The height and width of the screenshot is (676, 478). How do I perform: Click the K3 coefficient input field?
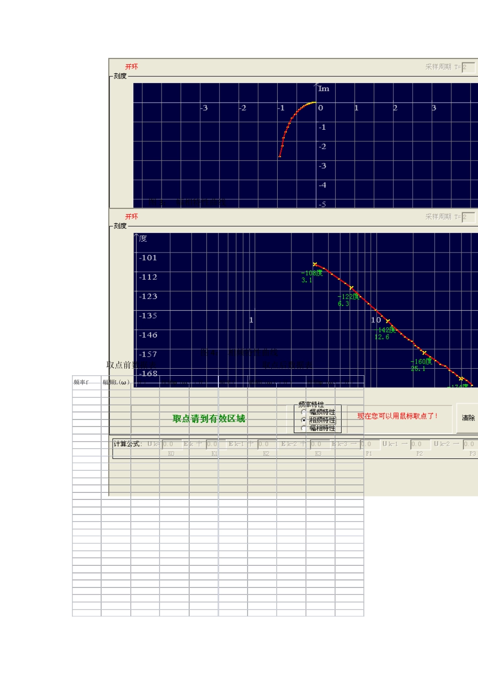point(318,444)
